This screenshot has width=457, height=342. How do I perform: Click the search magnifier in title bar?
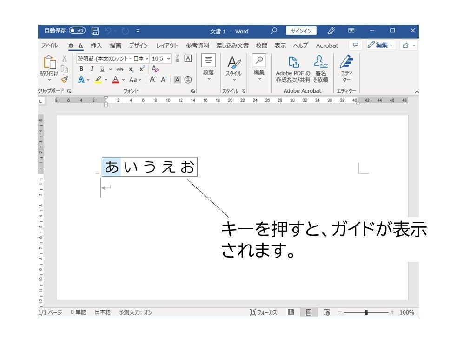tap(274, 31)
